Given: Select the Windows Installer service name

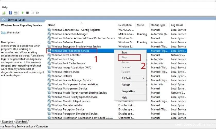Looking at the screenshot, I should point(61,76).
